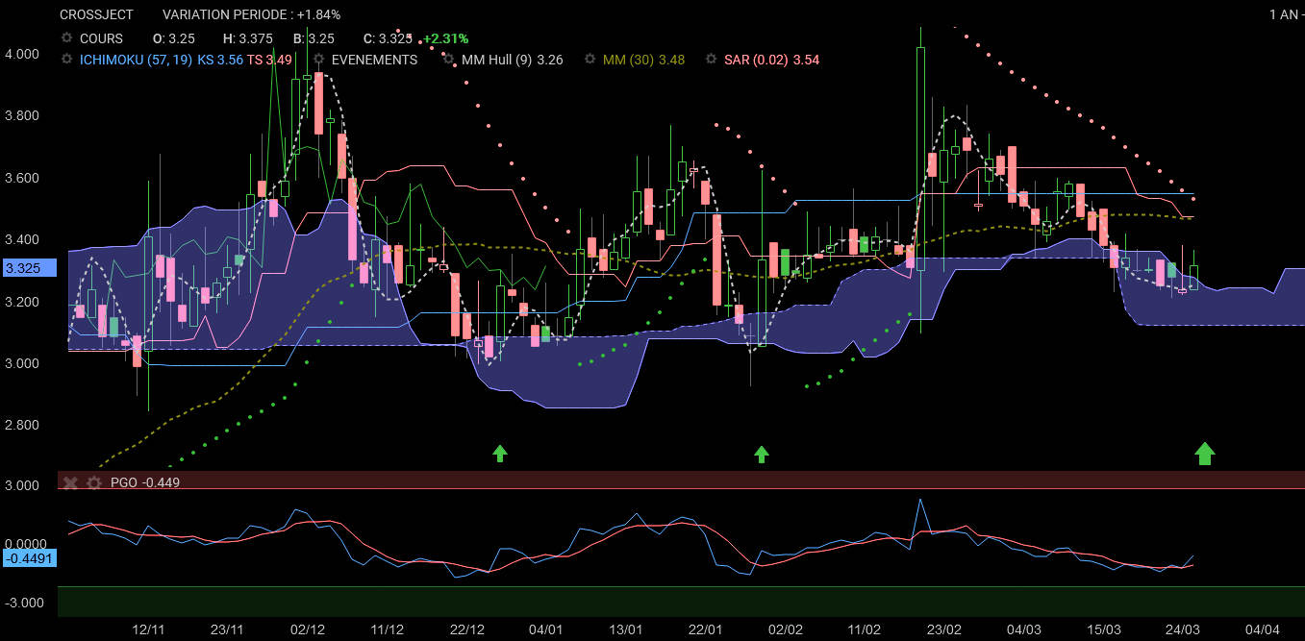Click the MM (30) indicator label
Viewport: 1305px width, 641px height.
point(629,60)
